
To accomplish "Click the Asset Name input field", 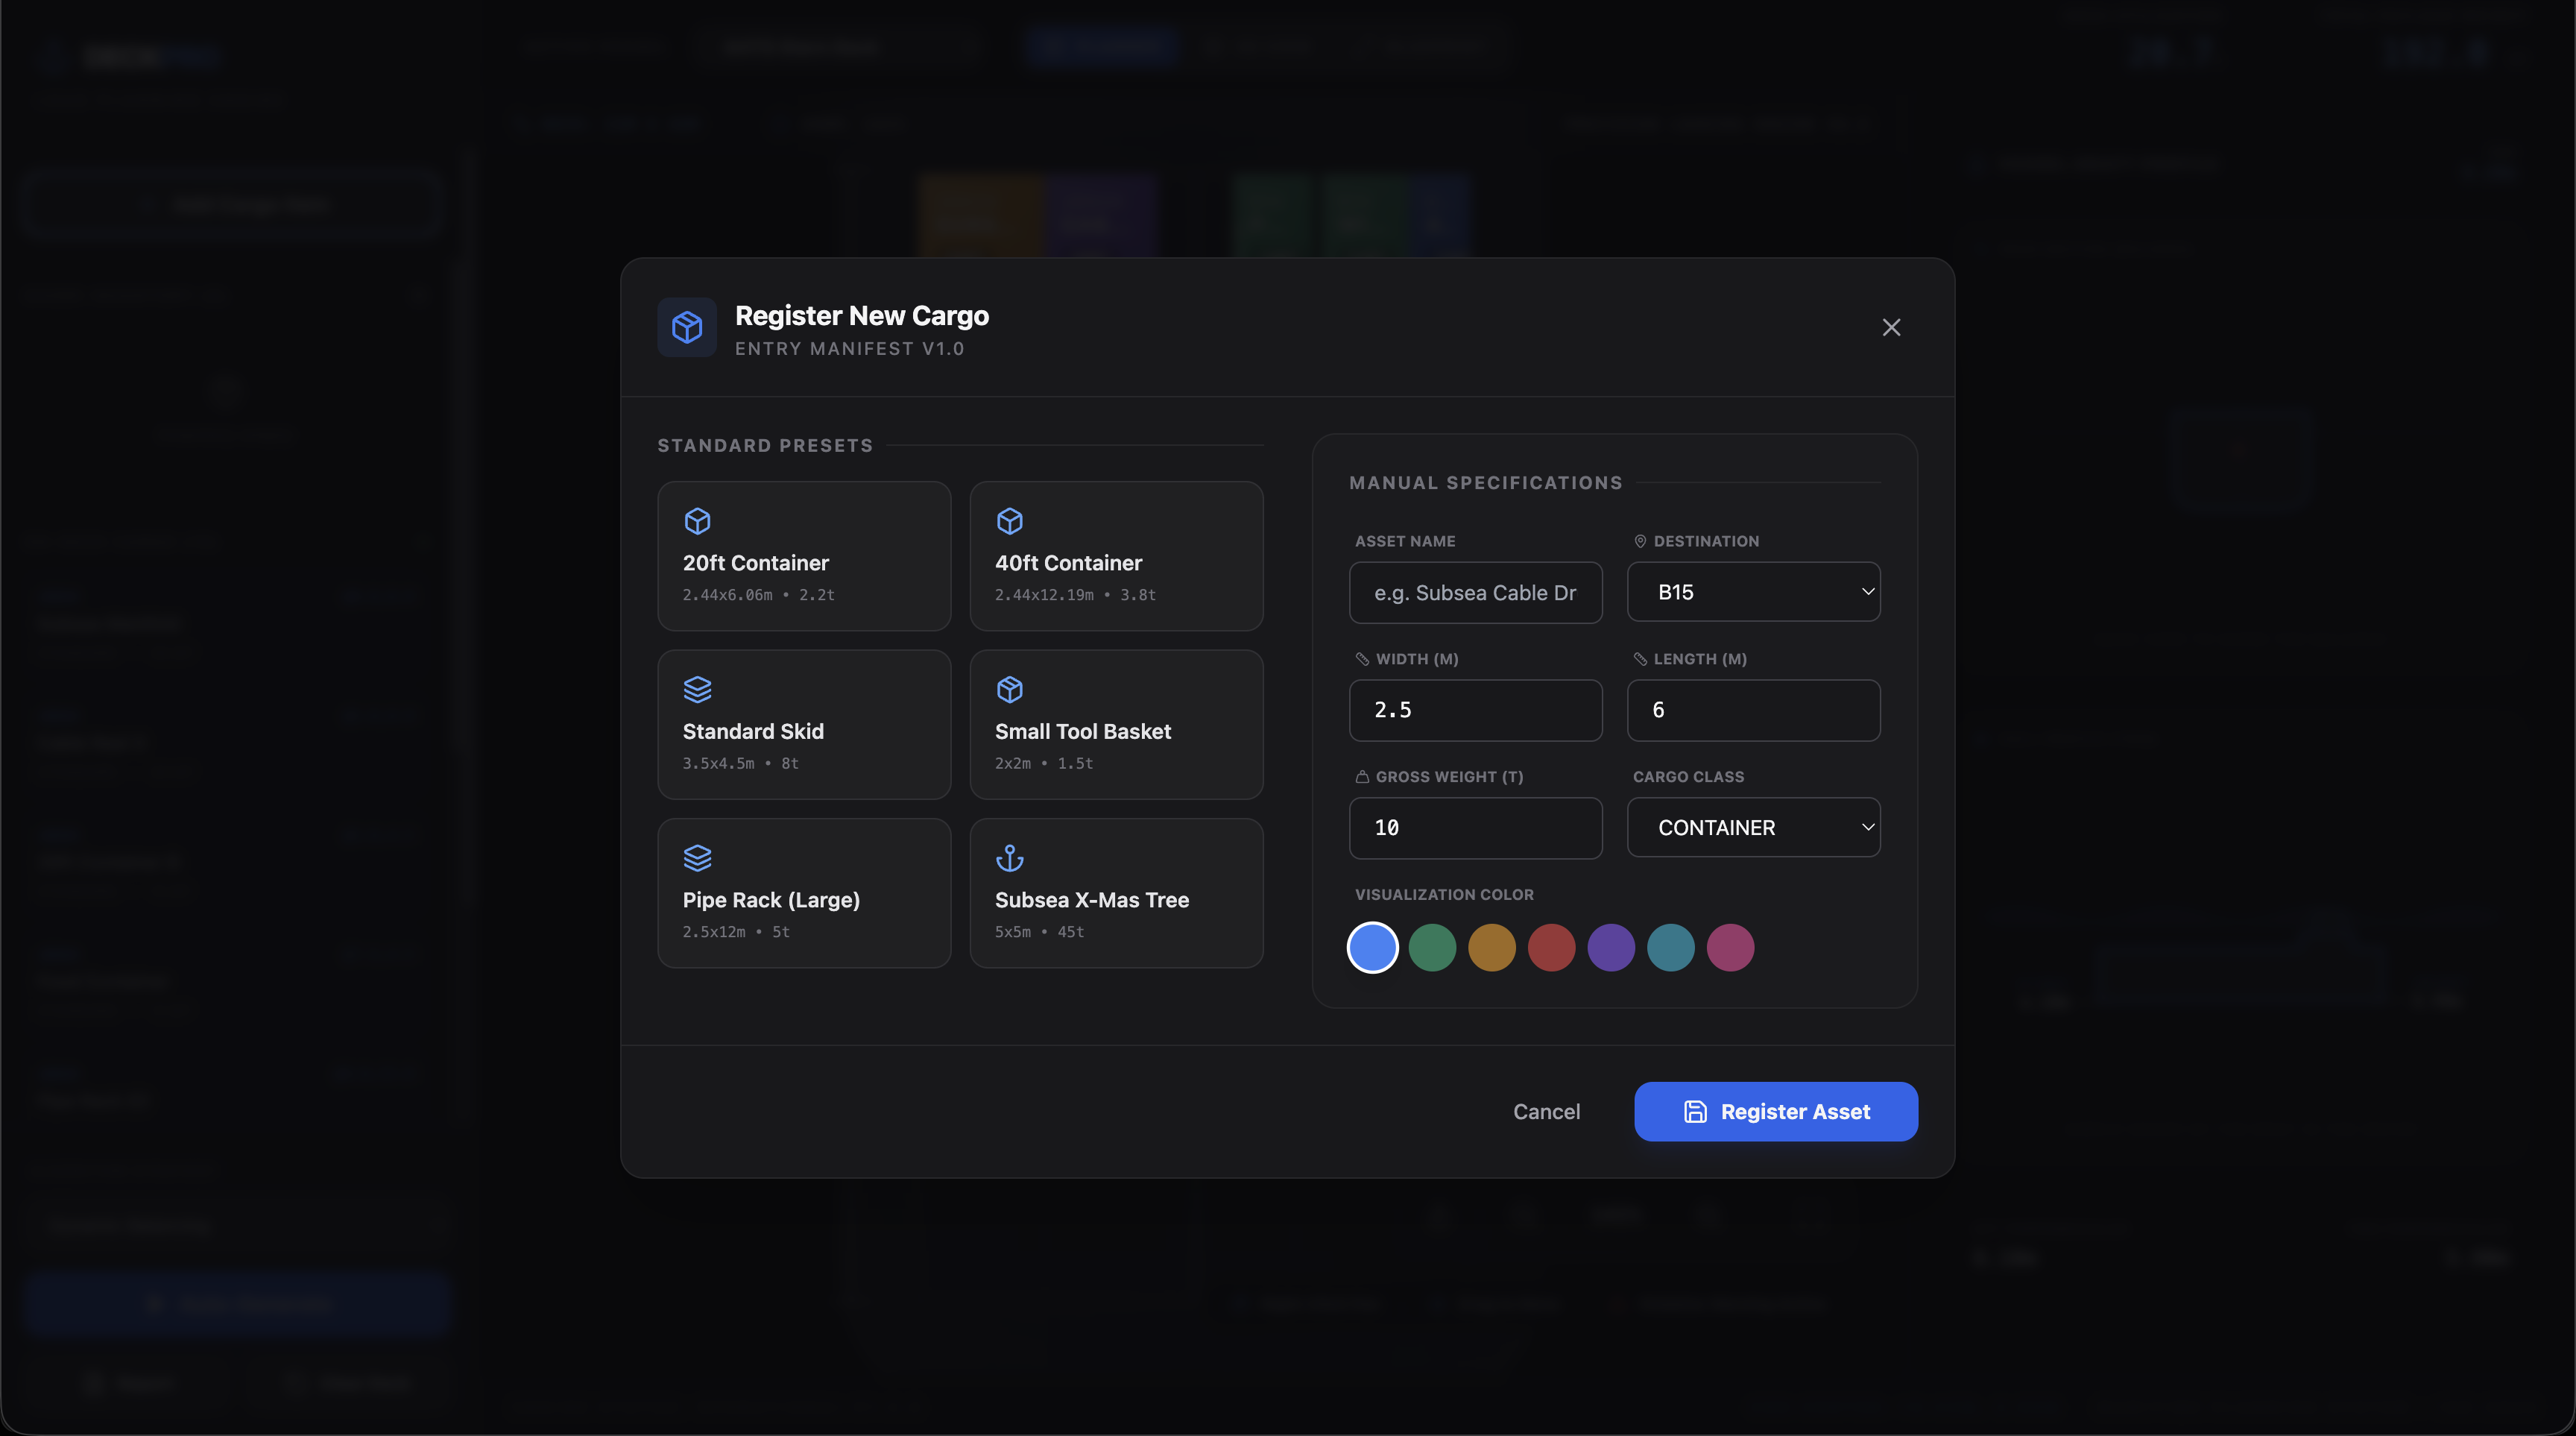I will (x=1475, y=592).
